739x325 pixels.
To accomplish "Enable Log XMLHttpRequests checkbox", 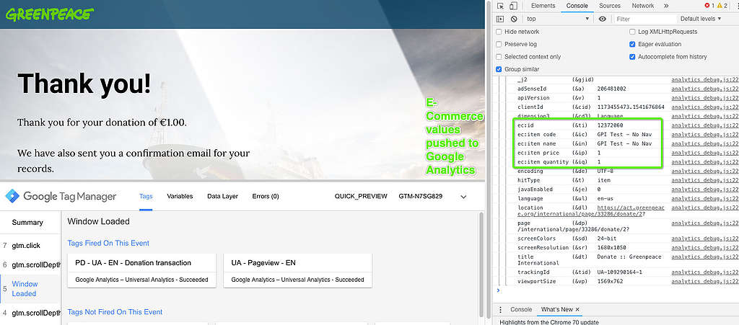I will click(x=632, y=32).
